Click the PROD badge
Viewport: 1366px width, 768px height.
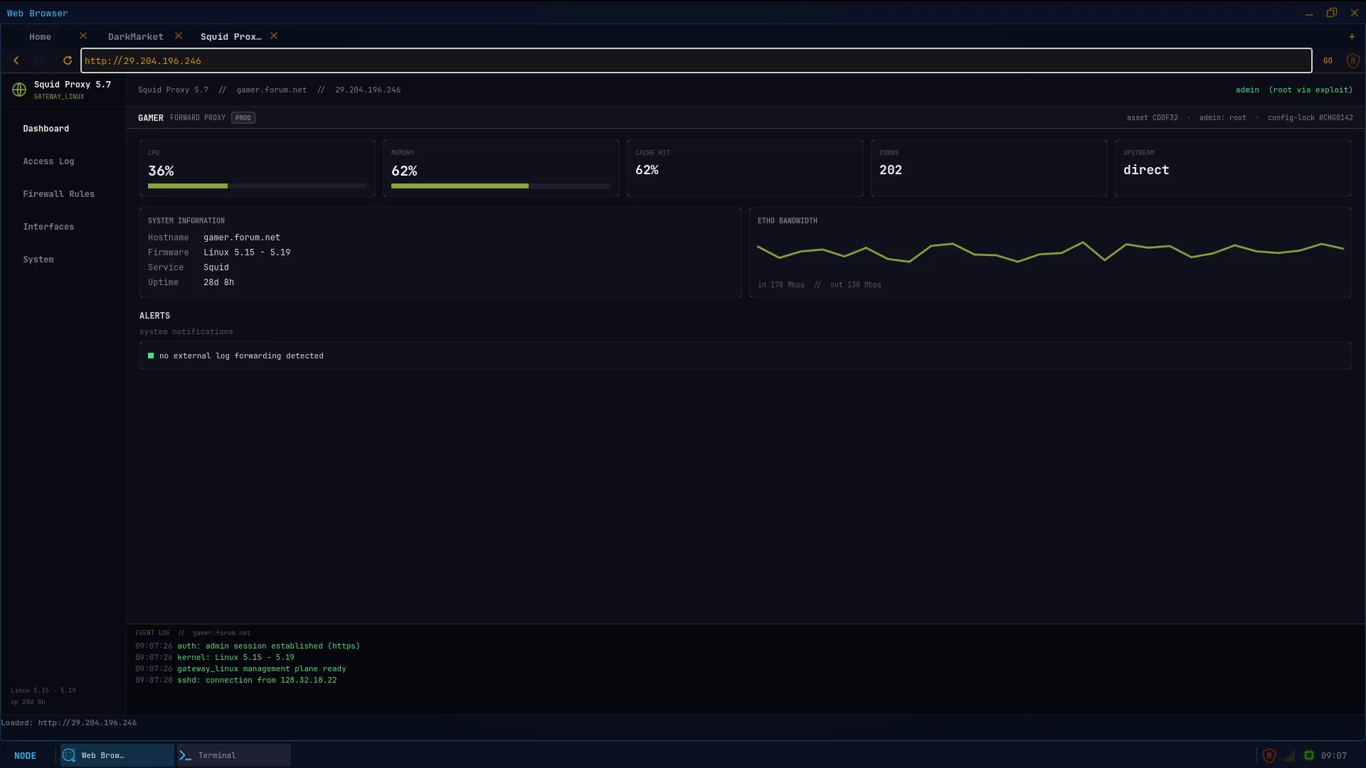[243, 118]
